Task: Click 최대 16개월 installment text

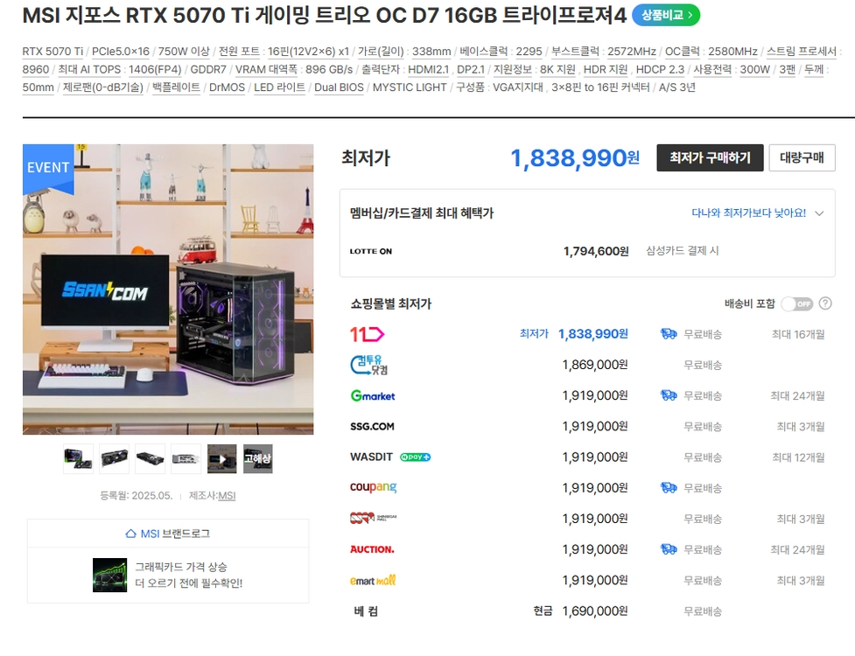Action: click(x=798, y=334)
